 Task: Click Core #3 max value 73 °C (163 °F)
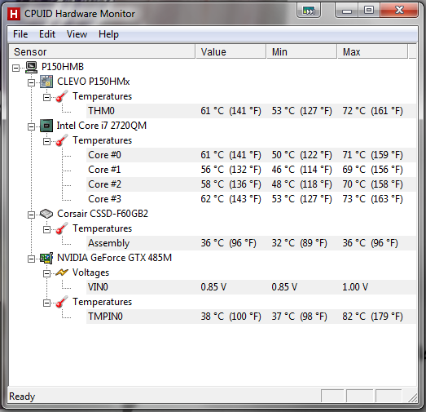[x=372, y=199]
